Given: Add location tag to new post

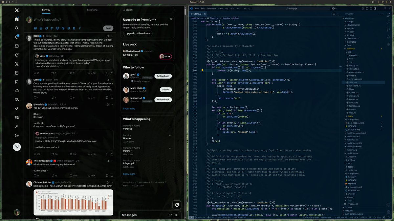Looking at the screenshot, I should 69,28.
